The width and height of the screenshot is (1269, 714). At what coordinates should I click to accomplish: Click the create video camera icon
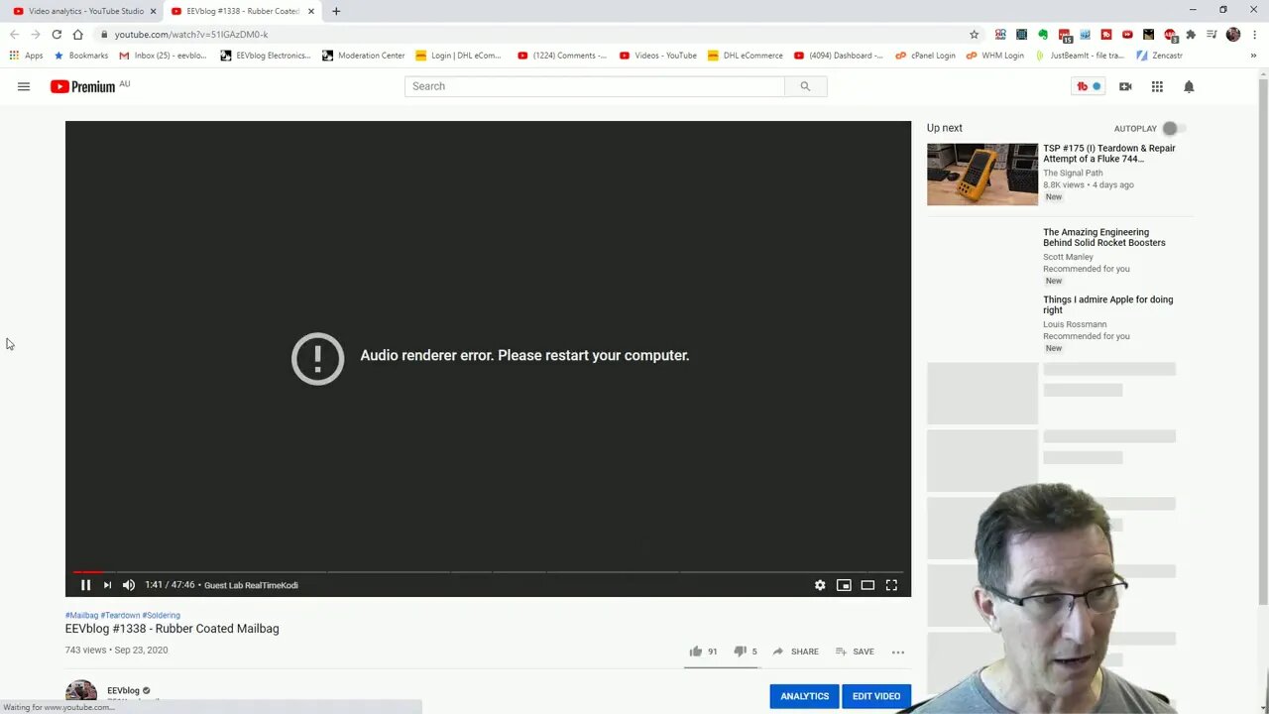click(1125, 86)
